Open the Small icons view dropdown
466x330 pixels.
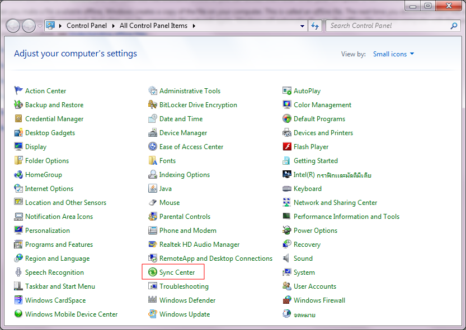394,54
